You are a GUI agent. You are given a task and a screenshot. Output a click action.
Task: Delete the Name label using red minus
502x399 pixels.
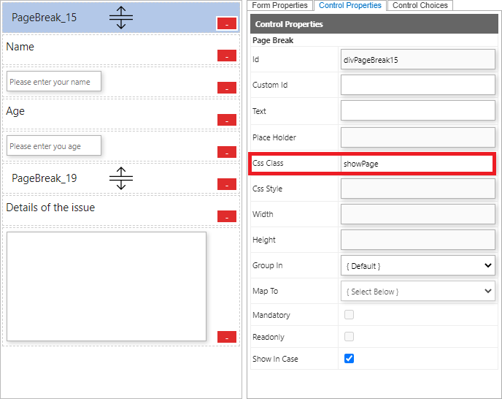(226, 56)
